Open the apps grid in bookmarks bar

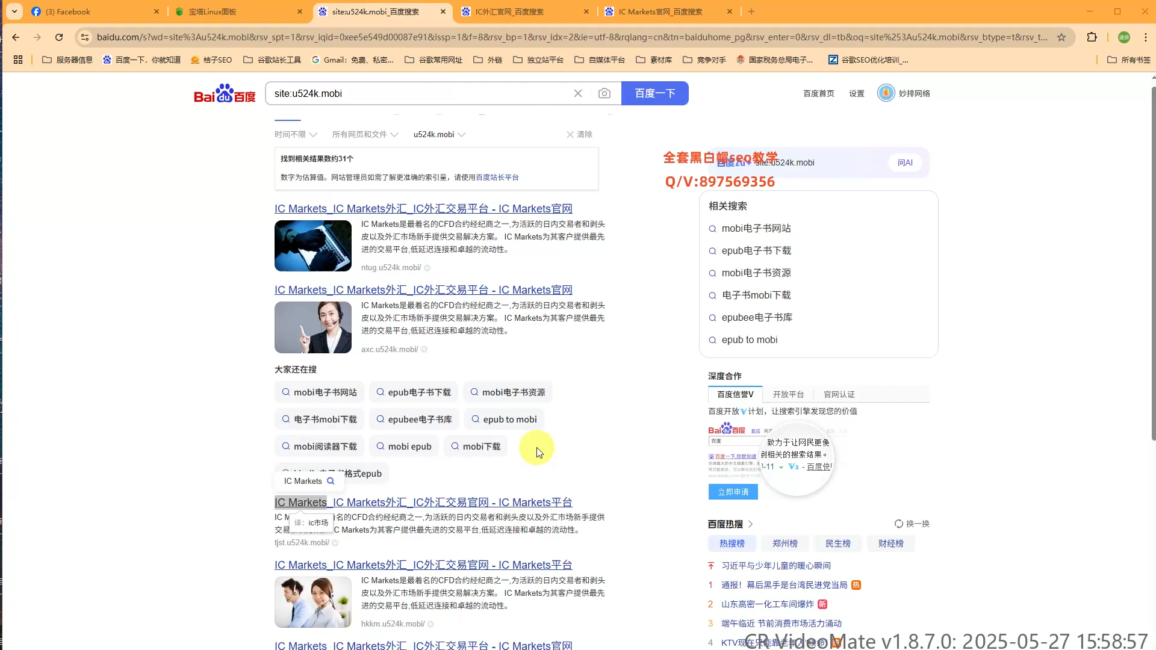(18, 60)
